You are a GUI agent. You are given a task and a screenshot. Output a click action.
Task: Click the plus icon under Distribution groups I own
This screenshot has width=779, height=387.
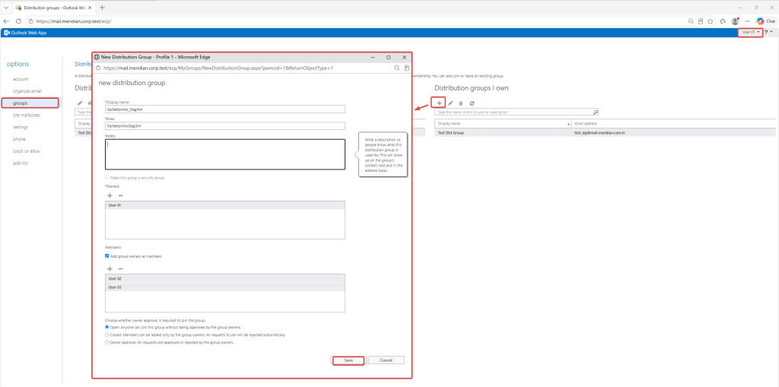[x=439, y=103]
